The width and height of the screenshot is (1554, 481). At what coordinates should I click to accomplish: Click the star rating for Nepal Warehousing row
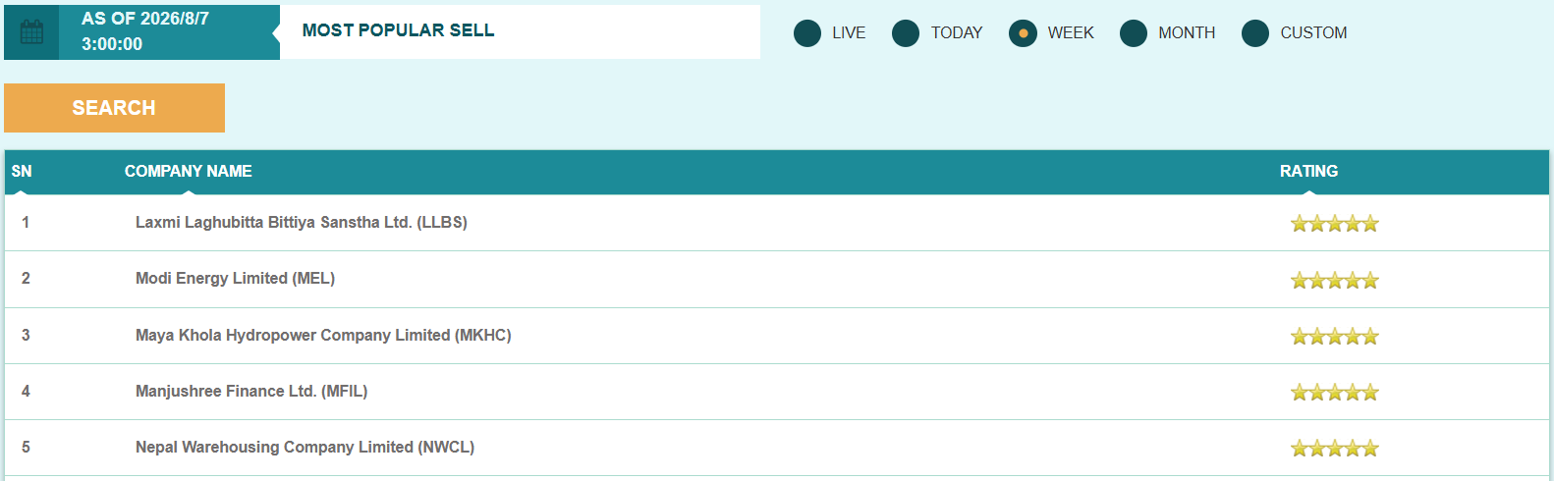pyautogui.click(x=1334, y=449)
